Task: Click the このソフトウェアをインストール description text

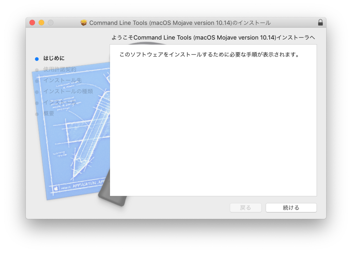Action: [x=209, y=55]
